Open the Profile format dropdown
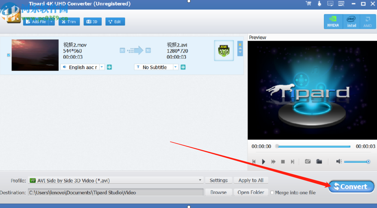The width and height of the screenshot is (377, 208). (x=116, y=180)
